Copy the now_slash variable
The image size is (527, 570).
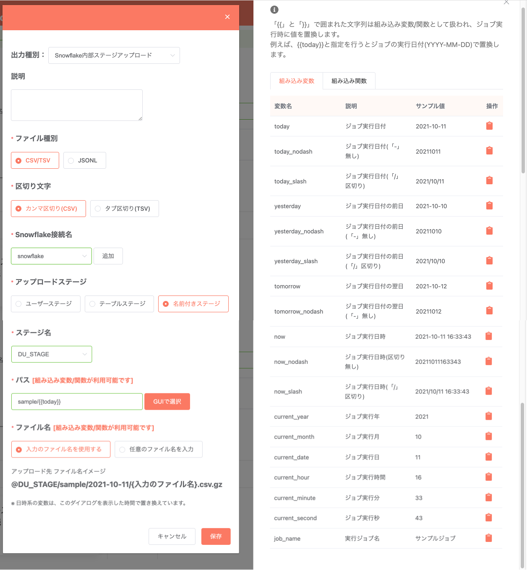pyautogui.click(x=489, y=391)
